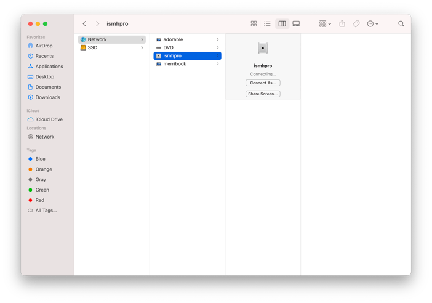Minimize the Finder window with yellow button

(x=38, y=24)
